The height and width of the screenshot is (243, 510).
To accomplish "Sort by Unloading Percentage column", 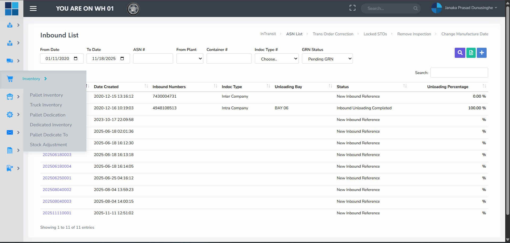I will [452, 86].
